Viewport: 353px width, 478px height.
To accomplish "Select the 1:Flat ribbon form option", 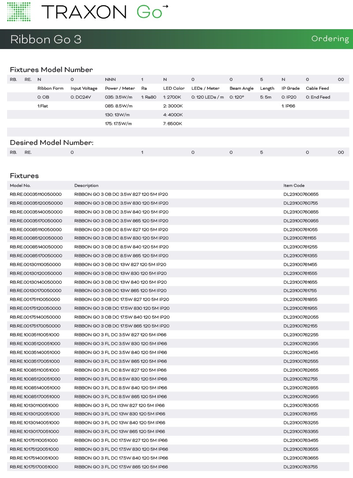I will coord(43,106).
